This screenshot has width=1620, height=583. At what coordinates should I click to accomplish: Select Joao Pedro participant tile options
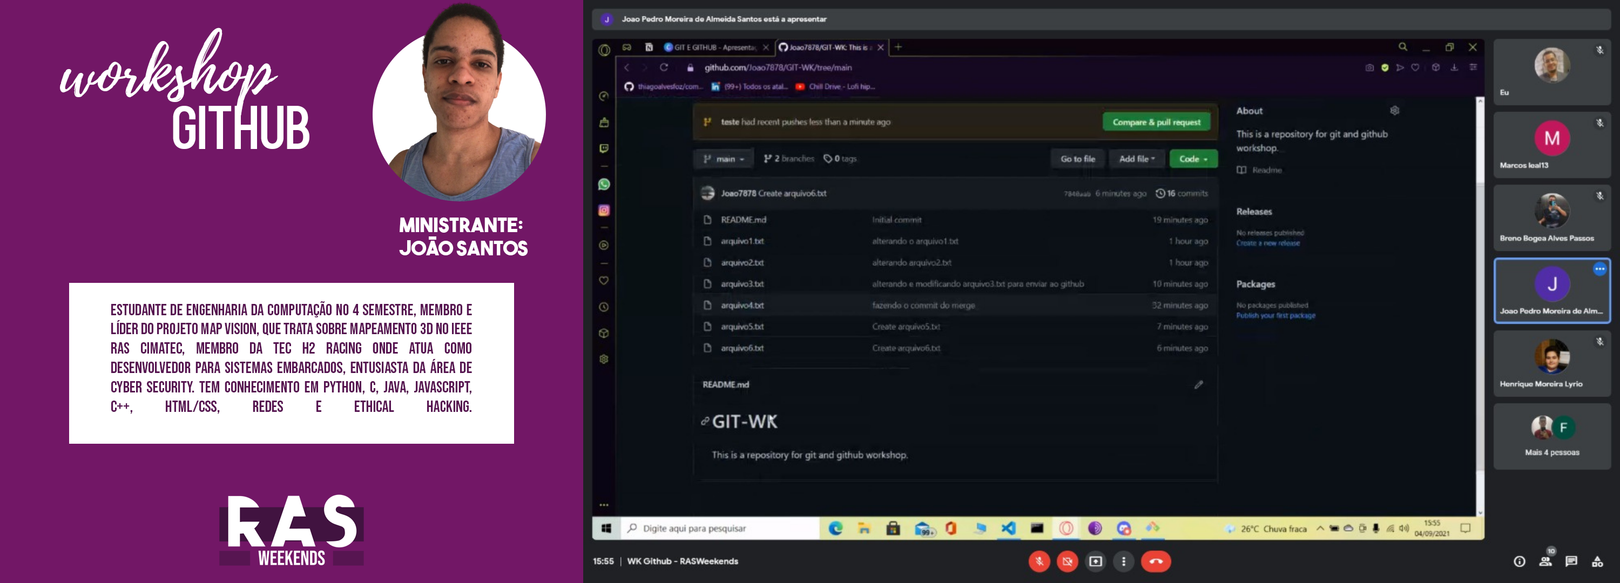point(1599,269)
